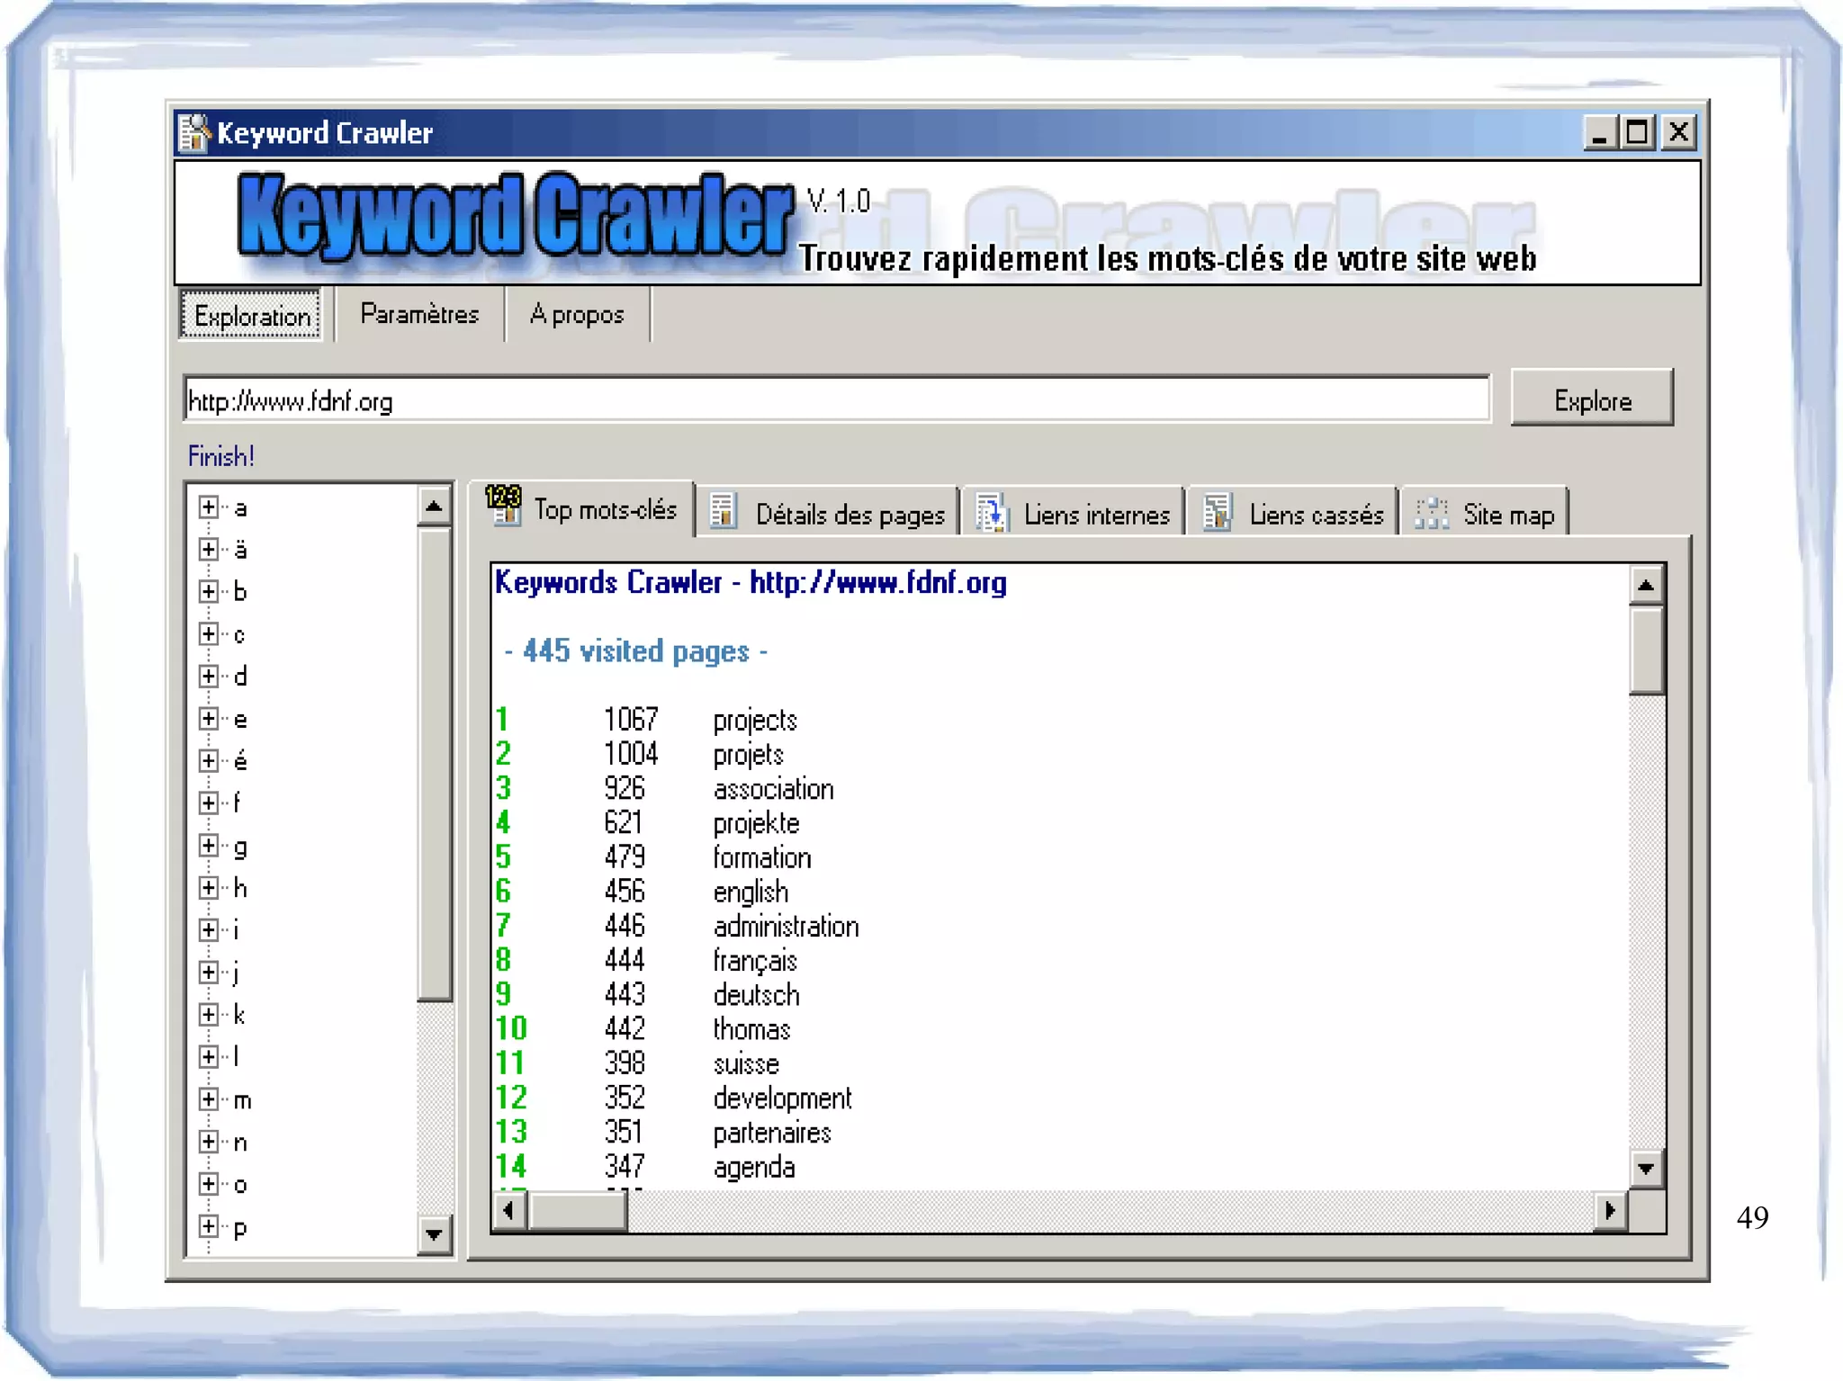Click the keyword 'agenda' in results

tap(754, 1167)
